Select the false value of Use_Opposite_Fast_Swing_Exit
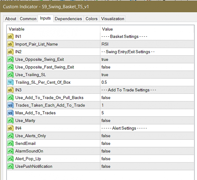This screenshot has height=180, width=197. (x=147, y=67)
